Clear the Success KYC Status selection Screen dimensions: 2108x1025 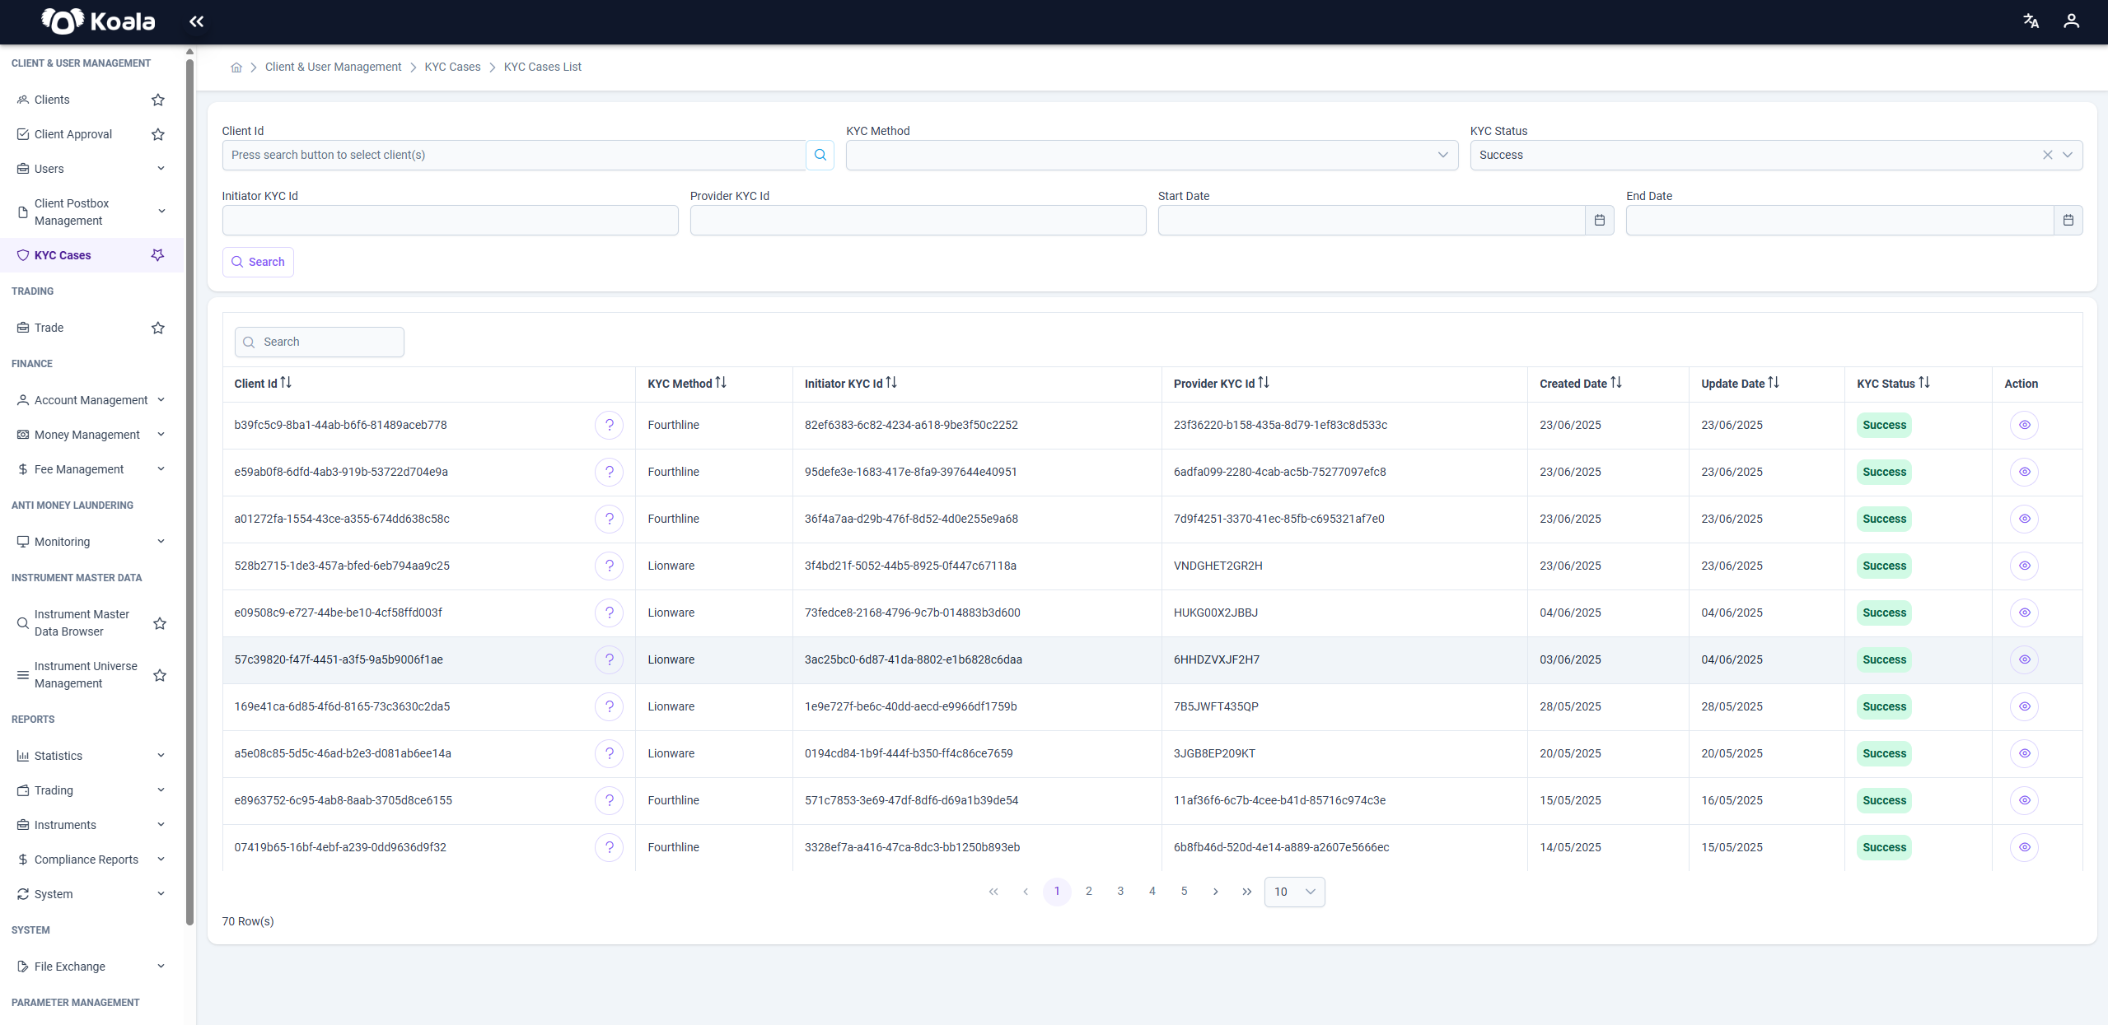pos(2047,155)
